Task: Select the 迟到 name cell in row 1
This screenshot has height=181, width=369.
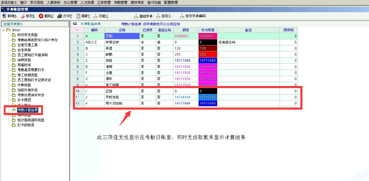Action: pyautogui.click(x=122, y=36)
